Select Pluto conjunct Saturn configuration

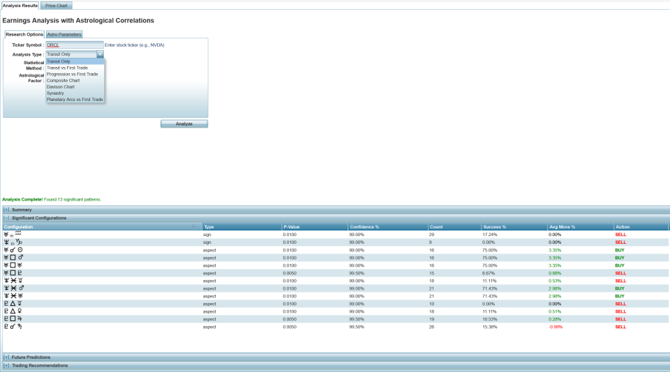(335, 327)
